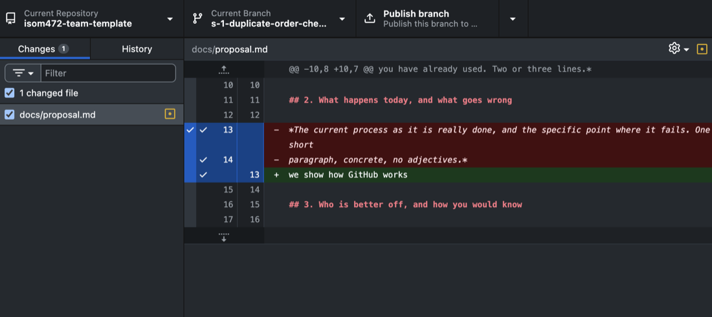
Task: Click the hunk header '@@ -10,8 +10,7 @@' line
Action: (x=439, y=70)
